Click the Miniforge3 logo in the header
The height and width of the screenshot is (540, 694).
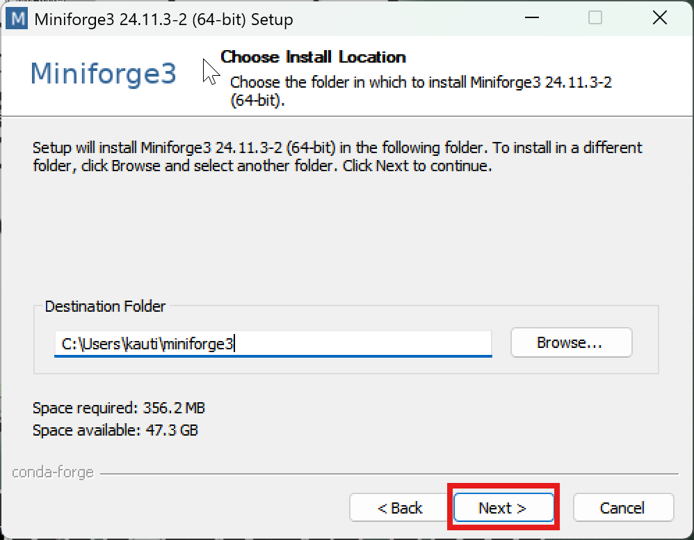click(104, 73)
